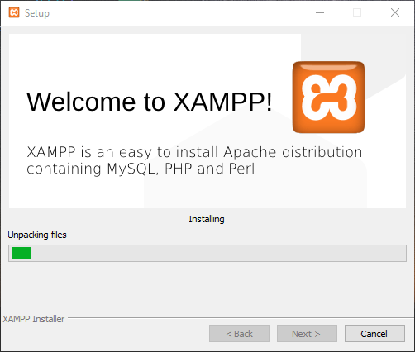Click the "Installing" status label
The width and height of the screenshot is (415, 352).
point(207,219)
